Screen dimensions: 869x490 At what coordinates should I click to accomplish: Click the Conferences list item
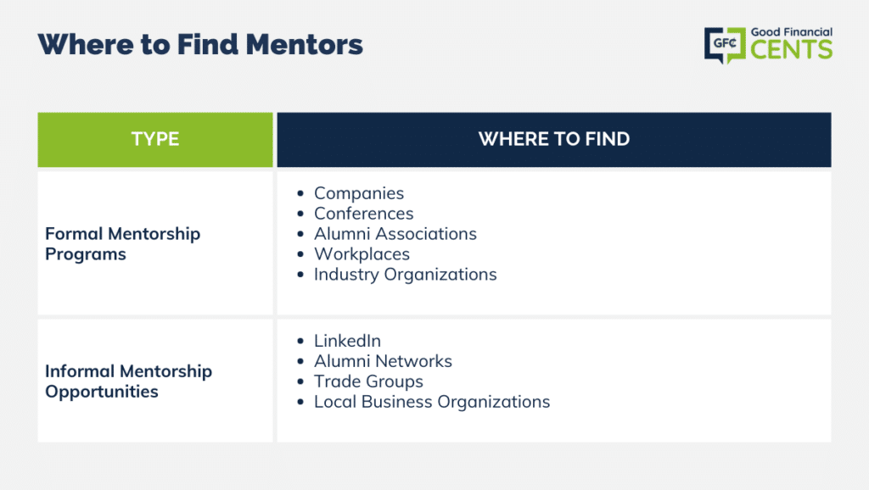363,214
